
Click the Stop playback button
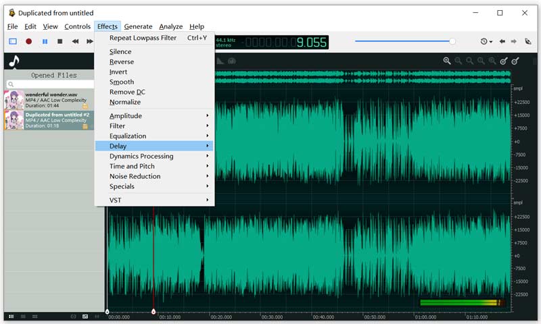click(60, 42)
